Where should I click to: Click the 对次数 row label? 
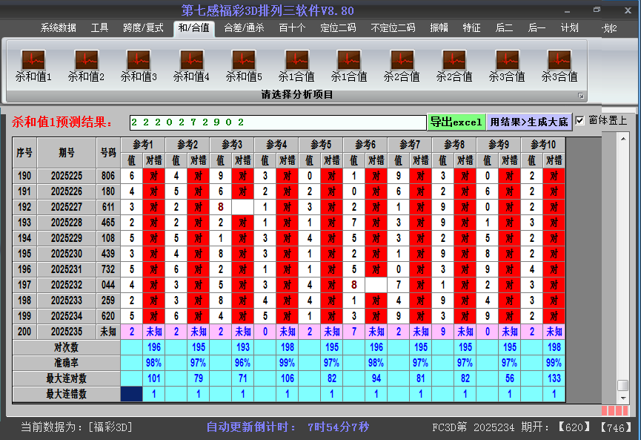click(x=66, y=347)
